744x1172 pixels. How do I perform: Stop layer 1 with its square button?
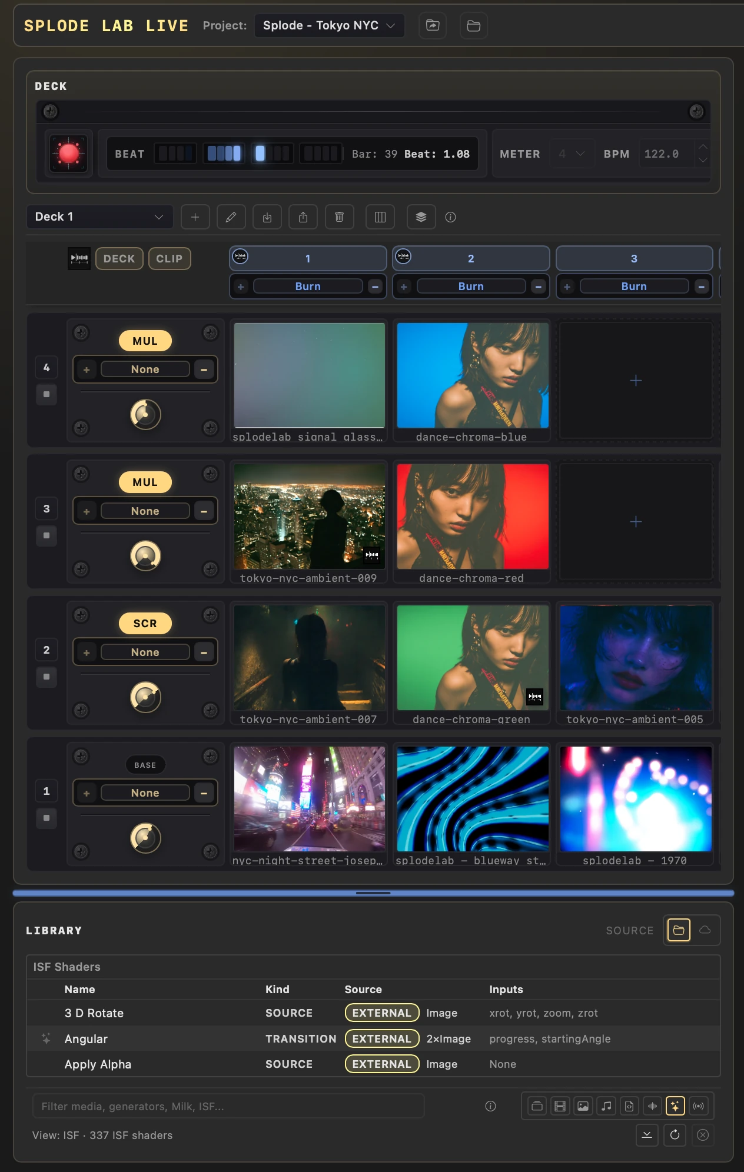[x=46, y=818]
